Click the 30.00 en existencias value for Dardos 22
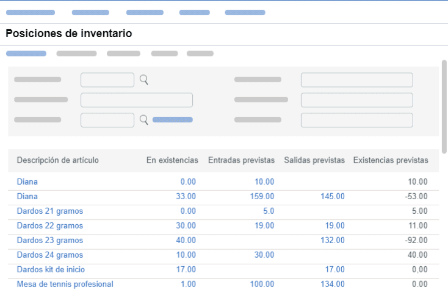The image size is (448, 290). point(186,225)
